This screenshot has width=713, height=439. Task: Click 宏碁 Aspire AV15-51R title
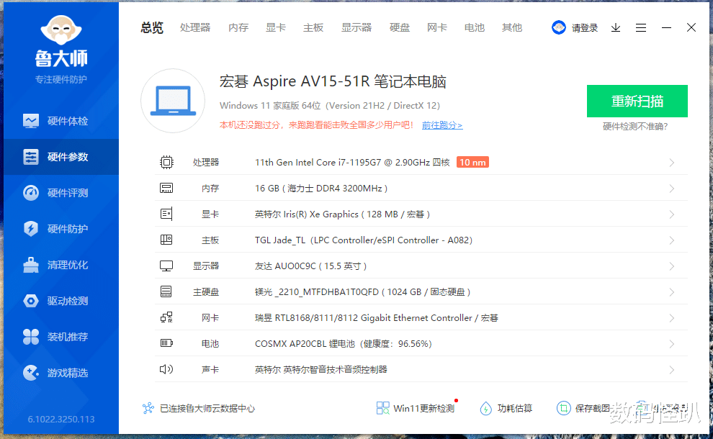pyautogui.click(x=333, y=81)
